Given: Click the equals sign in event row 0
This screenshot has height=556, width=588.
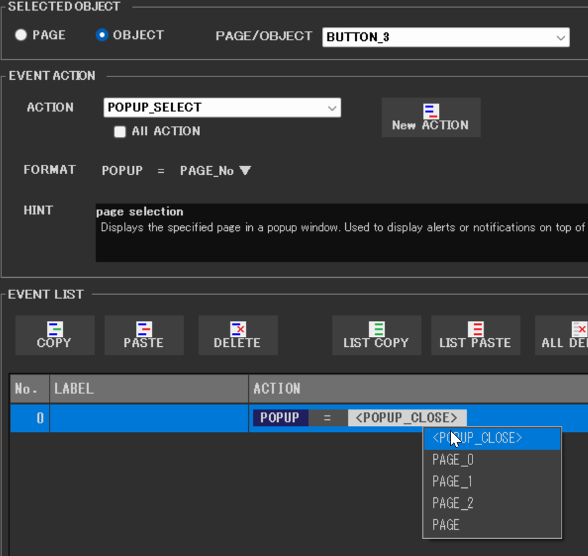Looking at the screenshot, I should (x=328, y=417).
